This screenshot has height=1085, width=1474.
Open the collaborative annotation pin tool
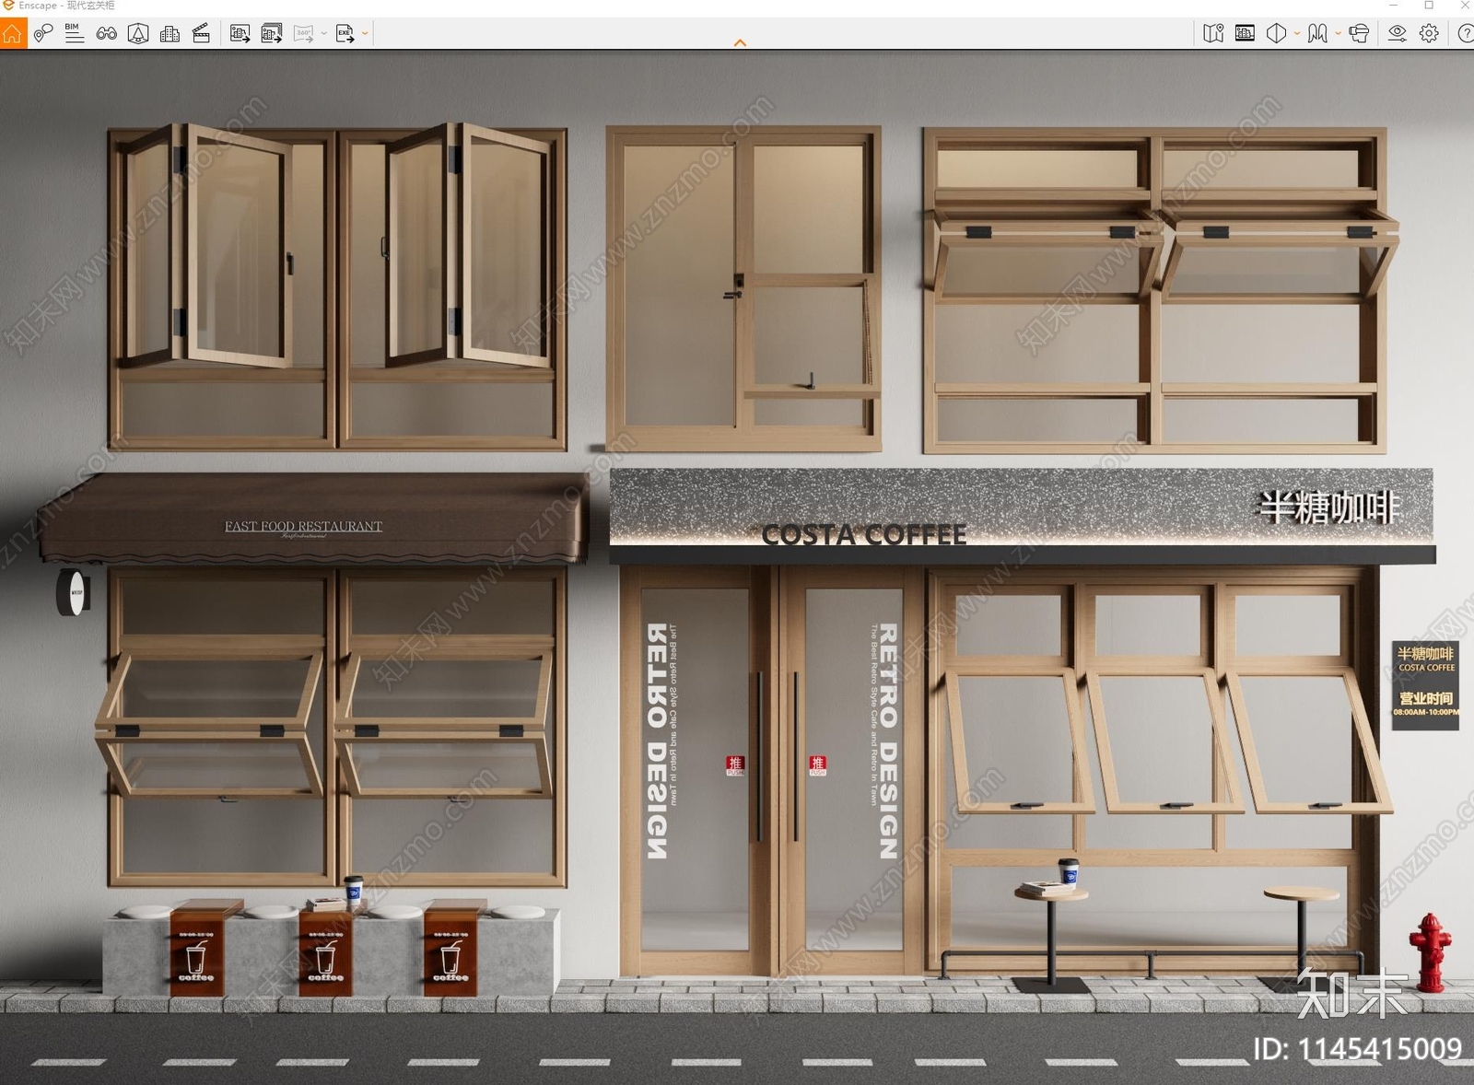(x=43, y=34)
